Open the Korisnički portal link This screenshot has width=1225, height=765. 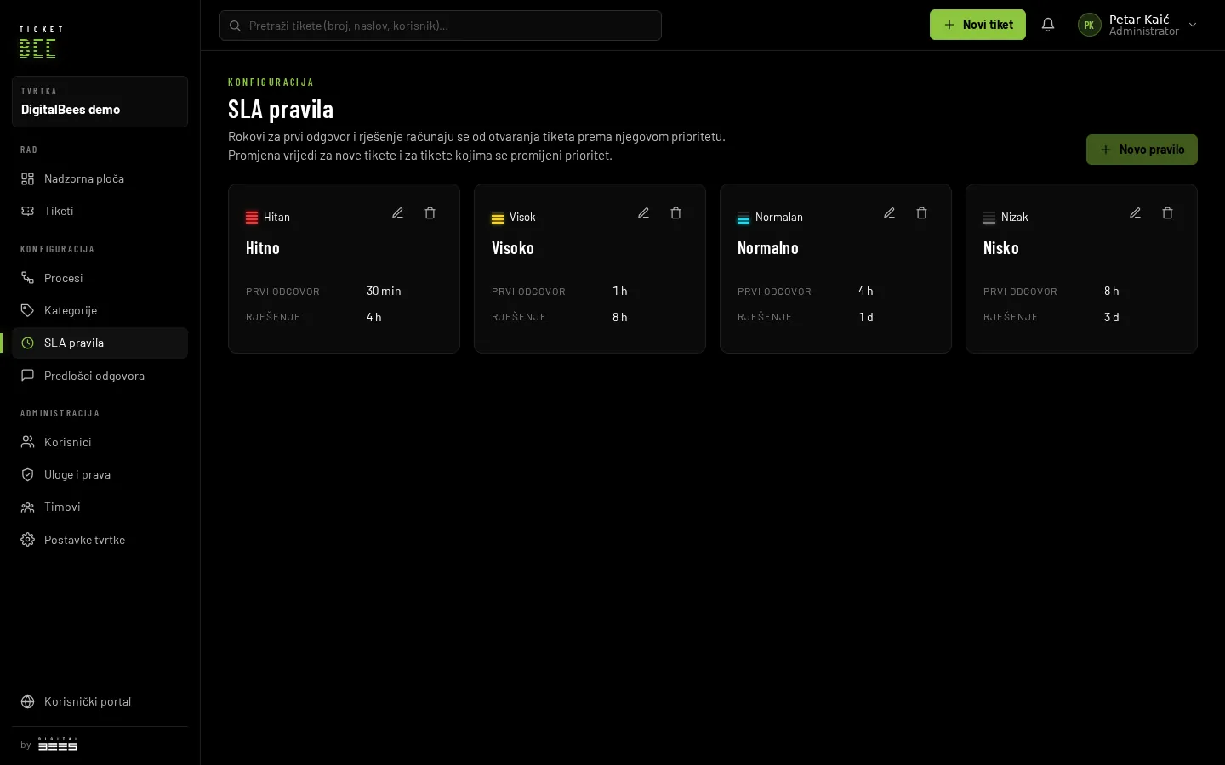100,701
